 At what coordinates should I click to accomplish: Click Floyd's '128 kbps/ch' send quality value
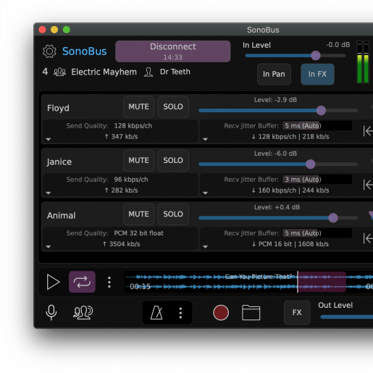coord(133,126)
